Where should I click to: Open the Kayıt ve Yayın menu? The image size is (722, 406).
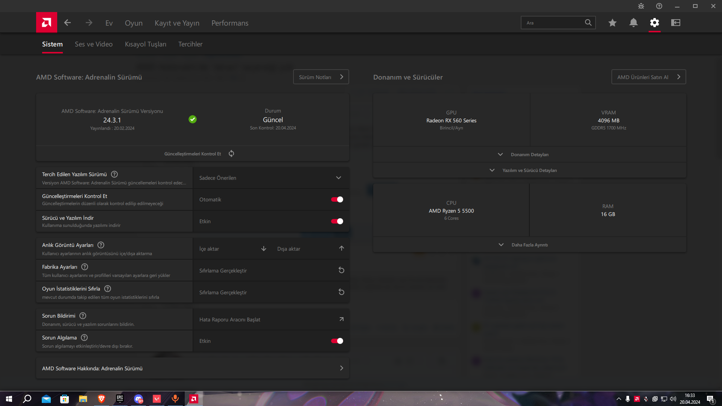coord(177,23)
